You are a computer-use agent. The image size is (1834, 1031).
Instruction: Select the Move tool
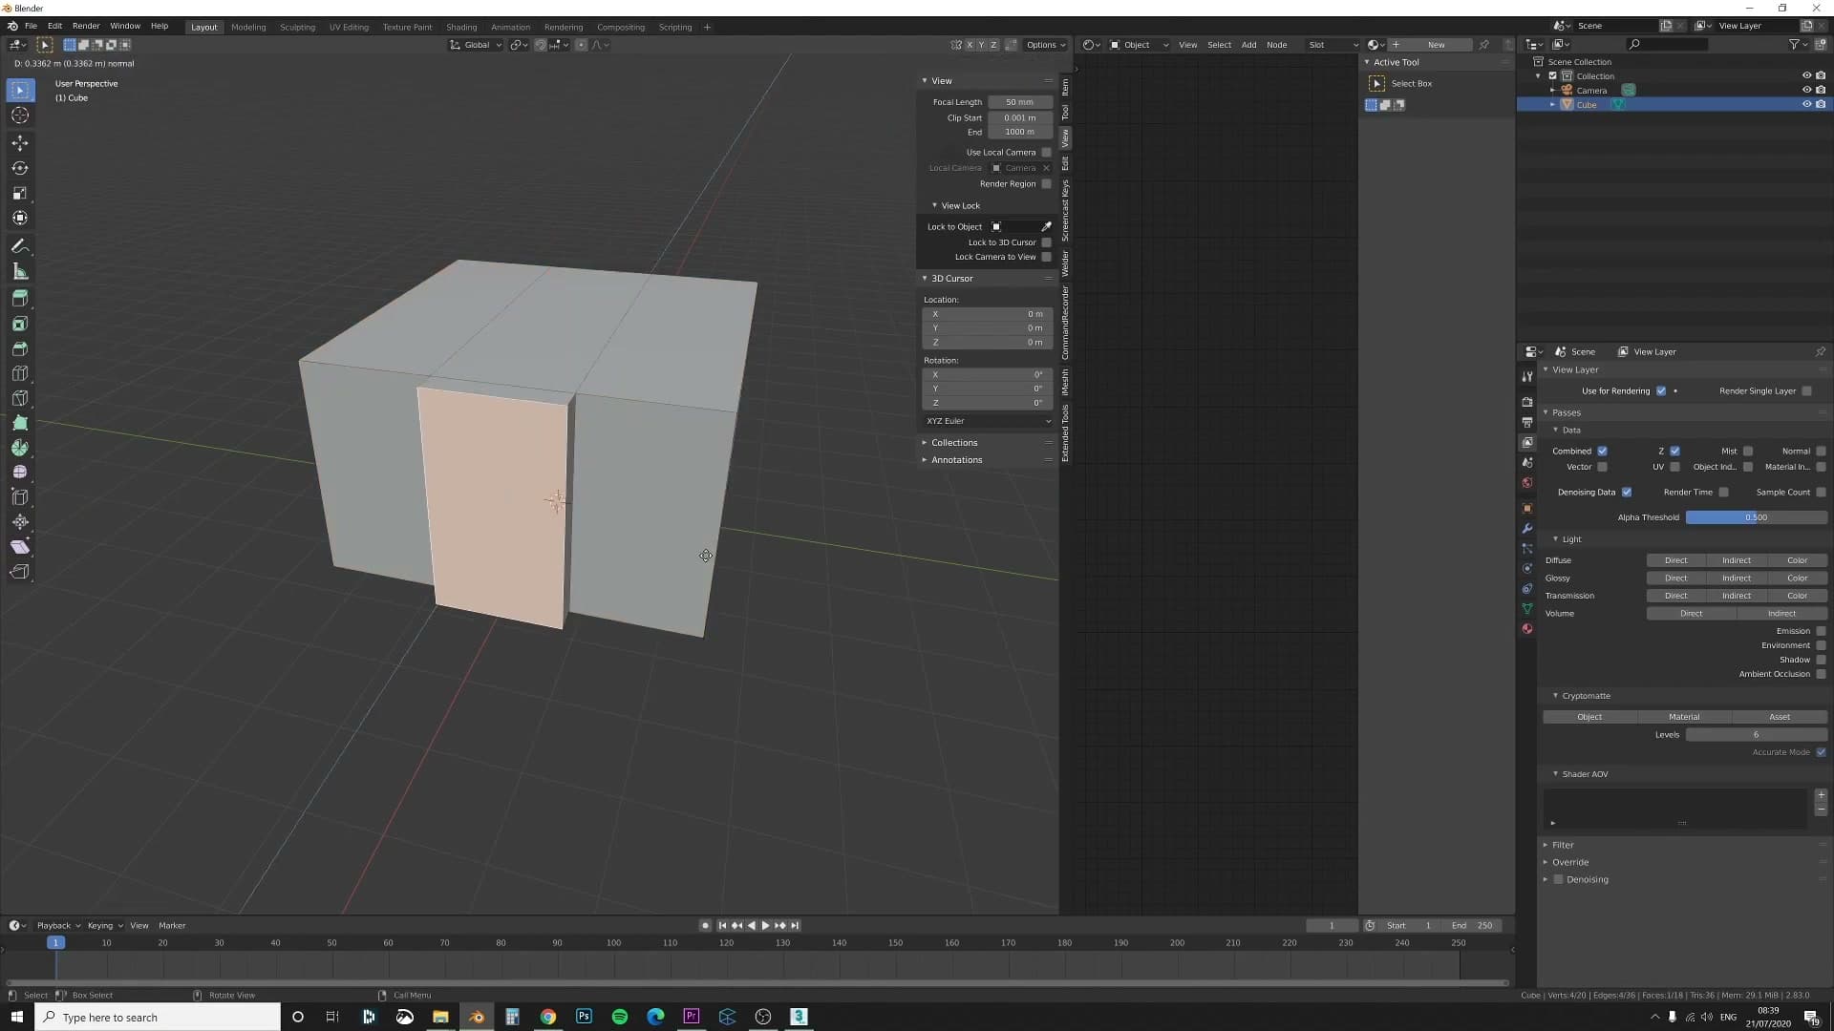[20, 143]
